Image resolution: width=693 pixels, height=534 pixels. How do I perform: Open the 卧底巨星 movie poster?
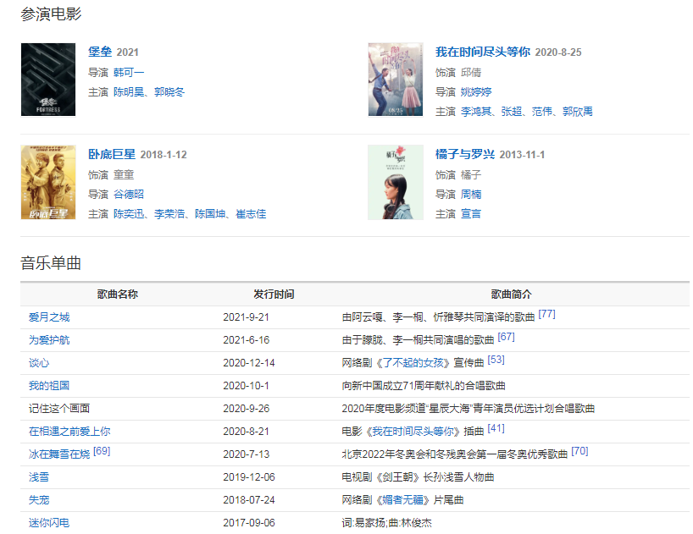coord(48,182)
